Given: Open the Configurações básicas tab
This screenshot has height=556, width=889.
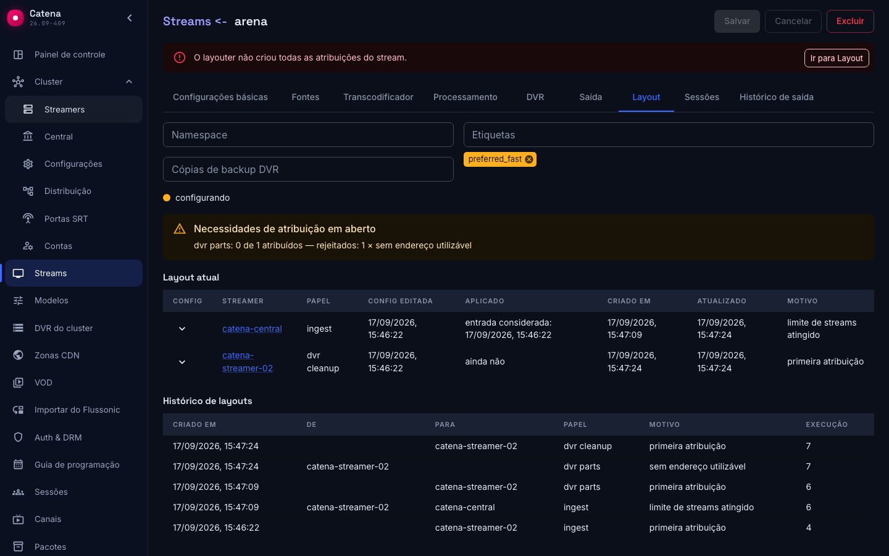Looking at the screenshot, I should pos(220,97).
